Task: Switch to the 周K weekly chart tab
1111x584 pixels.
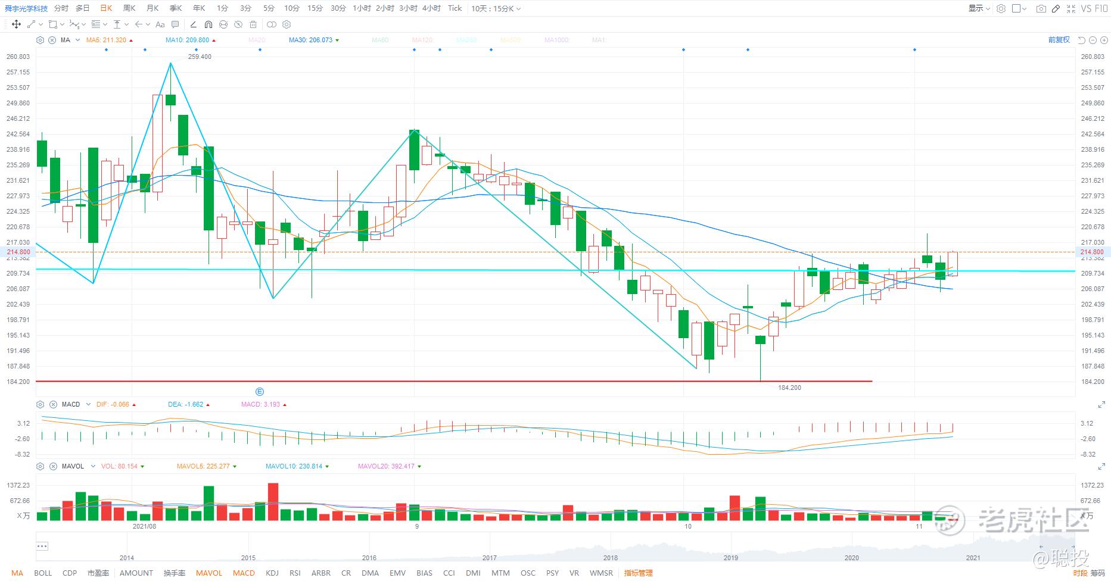Action: coord(129,8)
